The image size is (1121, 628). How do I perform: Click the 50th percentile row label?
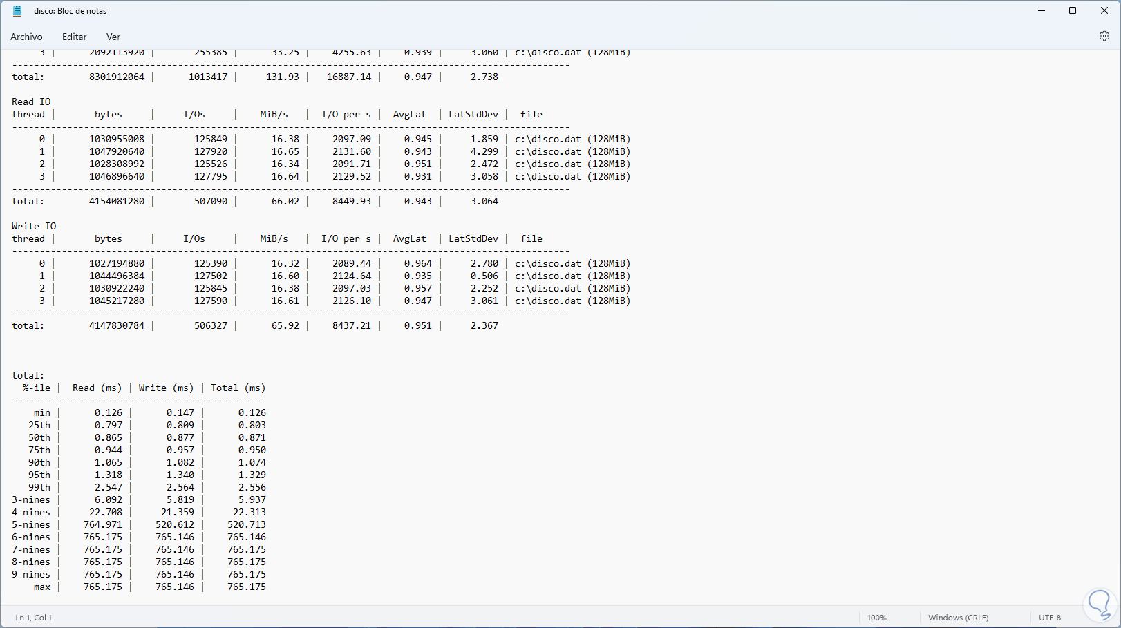[39, 437]
